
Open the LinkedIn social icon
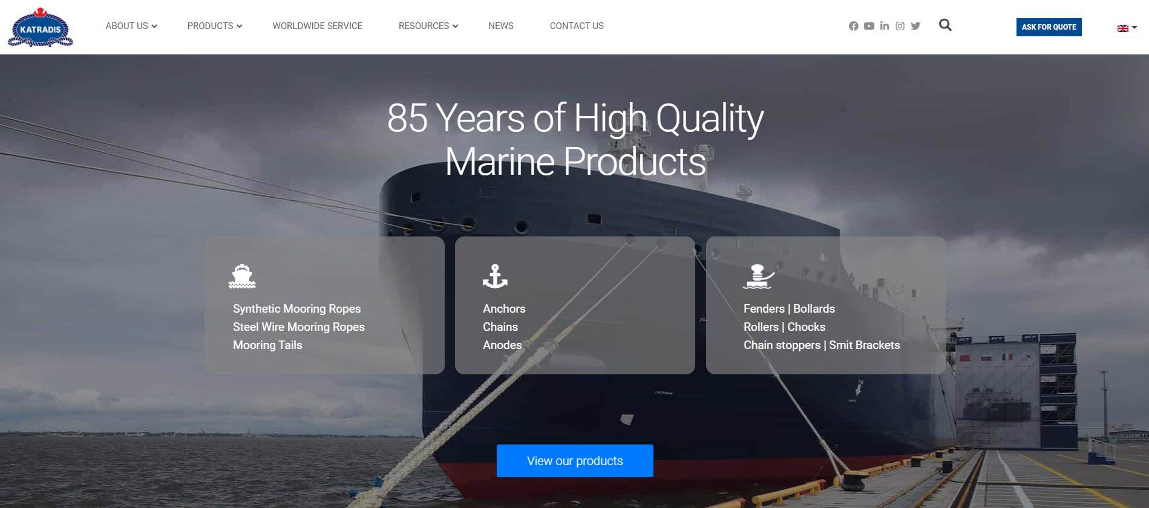(x=885, y=25)
